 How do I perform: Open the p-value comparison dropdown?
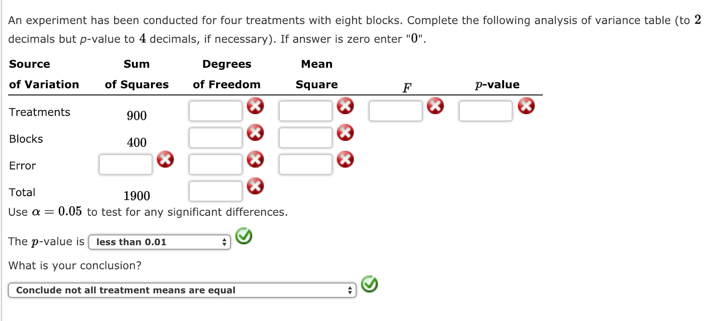[x=159, y=242]
